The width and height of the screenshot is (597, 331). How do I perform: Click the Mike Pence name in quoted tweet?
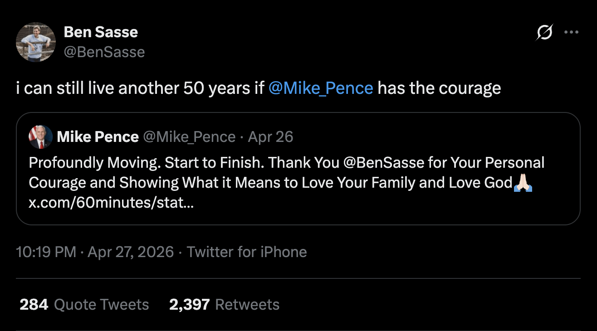point(98,136)
